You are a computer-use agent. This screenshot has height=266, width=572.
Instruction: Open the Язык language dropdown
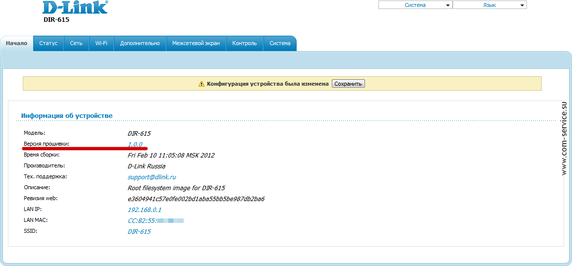click(490, 5)
